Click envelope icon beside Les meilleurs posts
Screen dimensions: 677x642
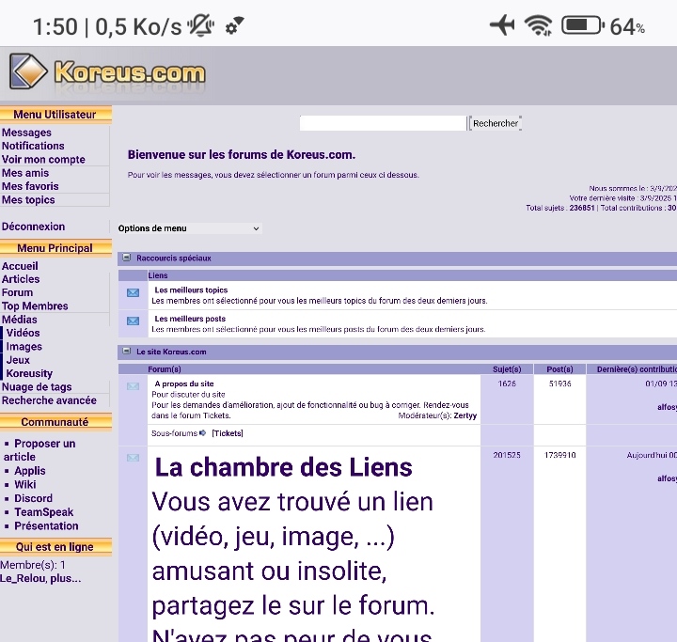coord(133,321)
